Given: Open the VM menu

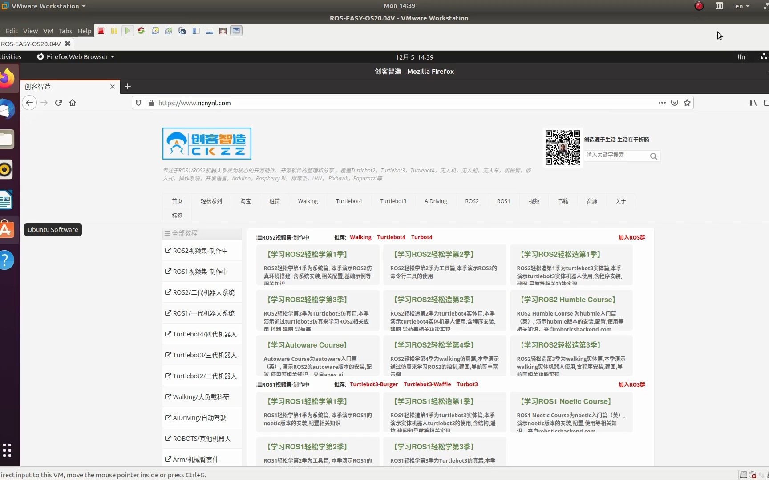Looking at the screenshot, I should [x=48, y=31].
